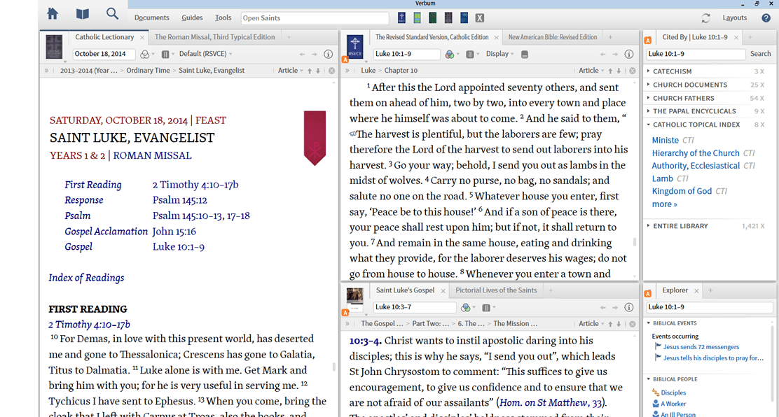The height and width of the screenshot is (417, 779).
Task: Open the Layouts menu
Action: pyautogui.click(x=735, y=18)
